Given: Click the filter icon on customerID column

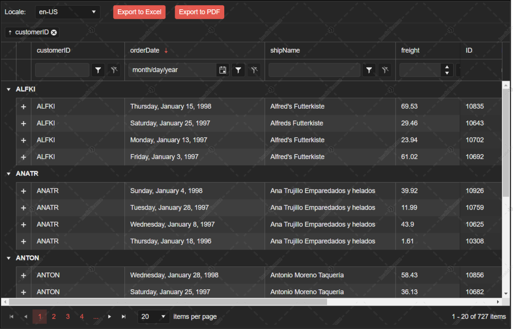Looking at the screenshot, I should (x=98, y=70).
